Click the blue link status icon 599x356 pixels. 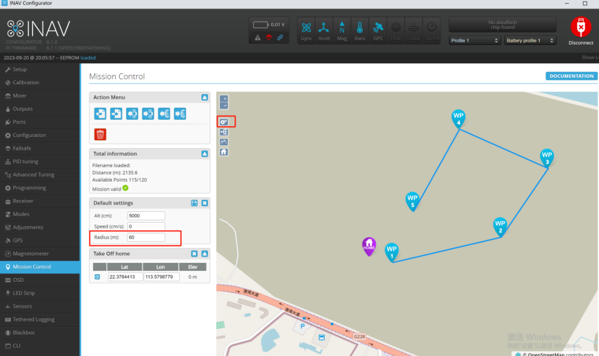[280, 37]
